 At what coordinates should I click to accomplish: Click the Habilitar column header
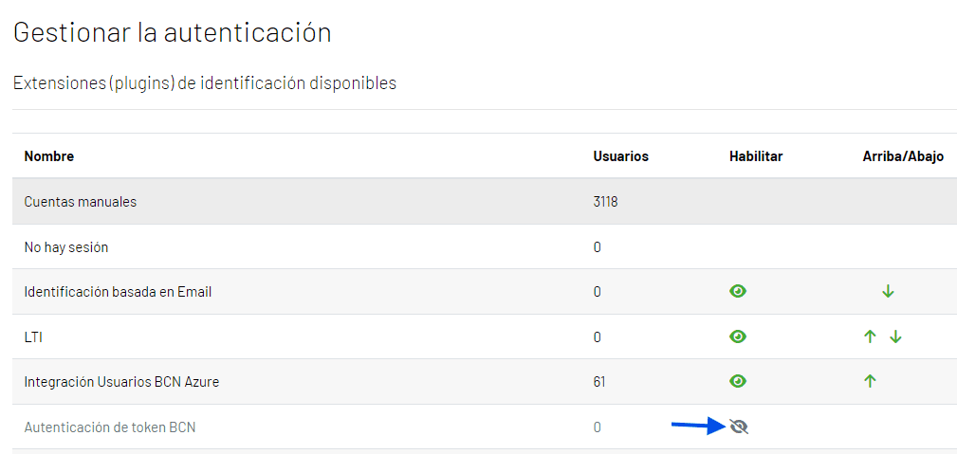756,156
